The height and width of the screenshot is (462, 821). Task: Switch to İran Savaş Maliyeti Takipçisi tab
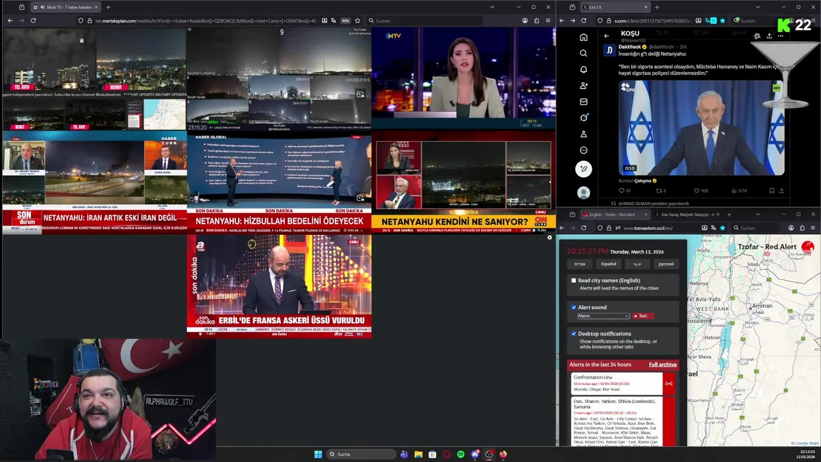tap(687, 214)
